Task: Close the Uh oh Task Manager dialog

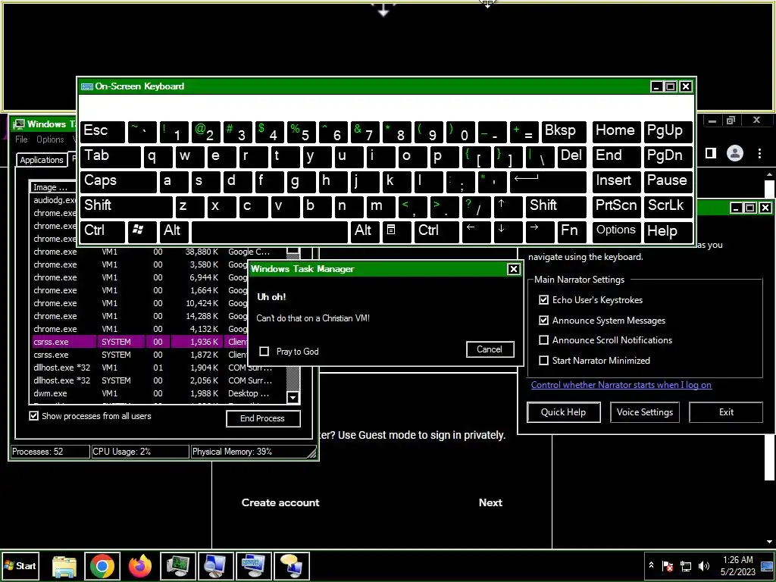Action: click(x=513, y=269)
